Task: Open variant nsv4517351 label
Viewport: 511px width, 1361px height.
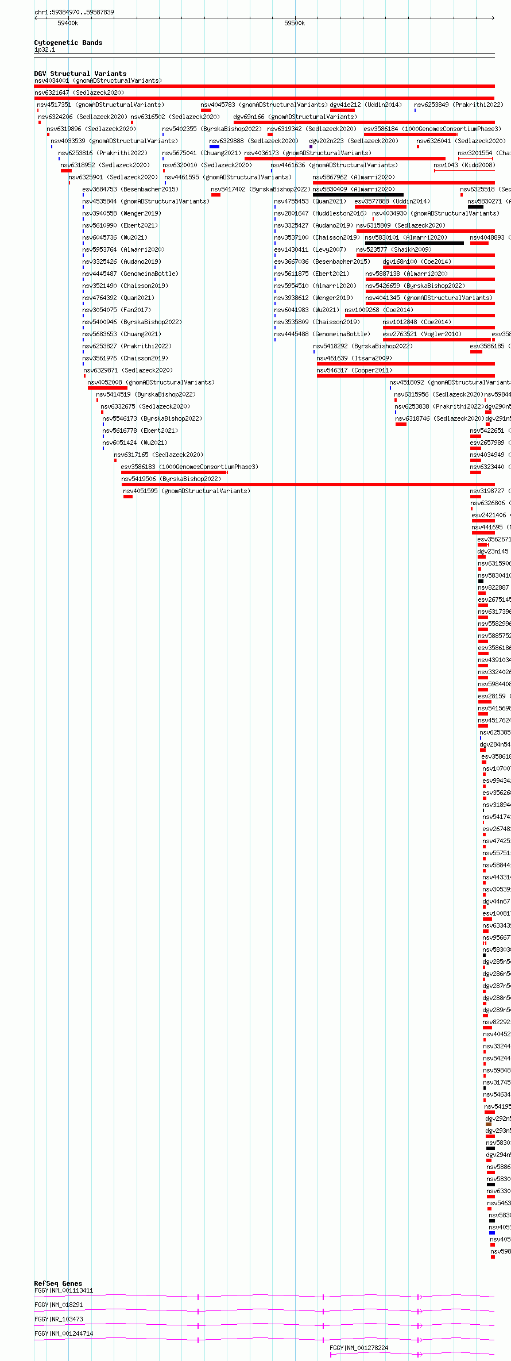Action: [100, 105]
